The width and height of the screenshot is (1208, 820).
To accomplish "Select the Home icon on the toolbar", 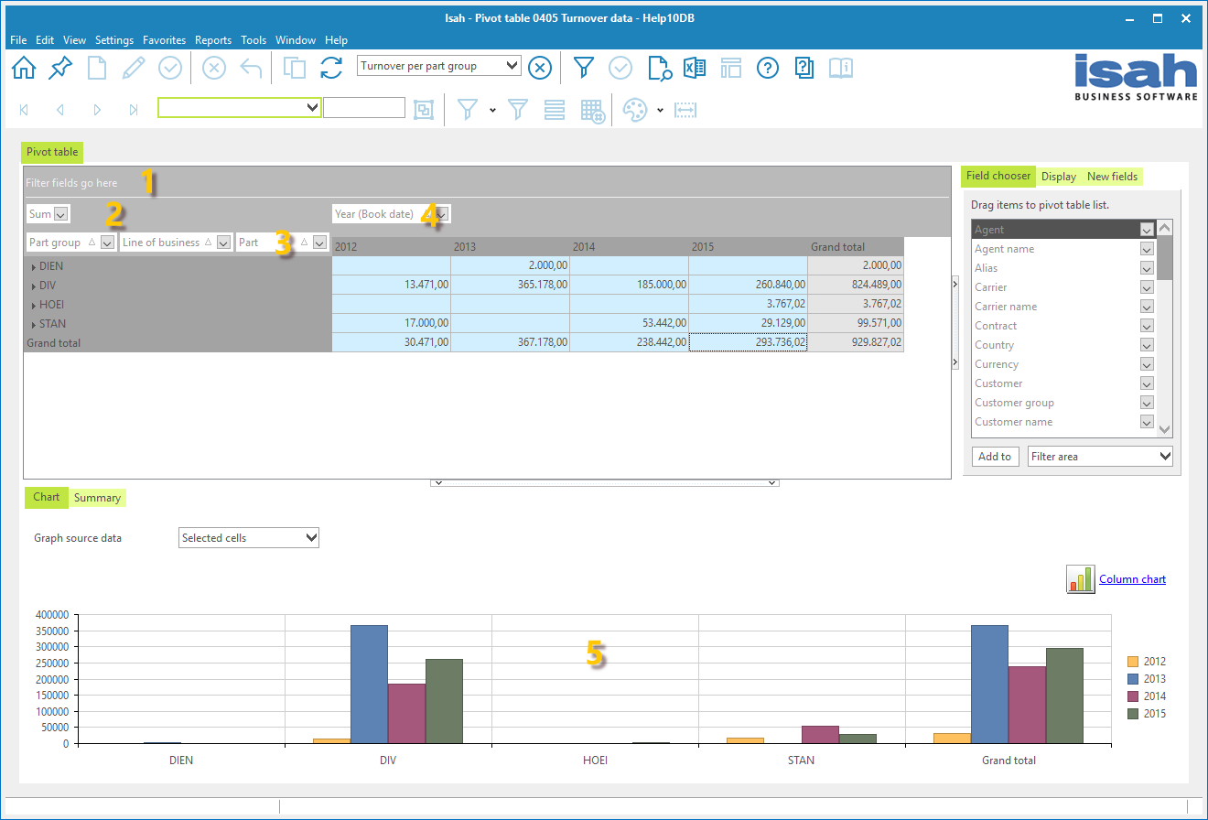I will [23, 67].
